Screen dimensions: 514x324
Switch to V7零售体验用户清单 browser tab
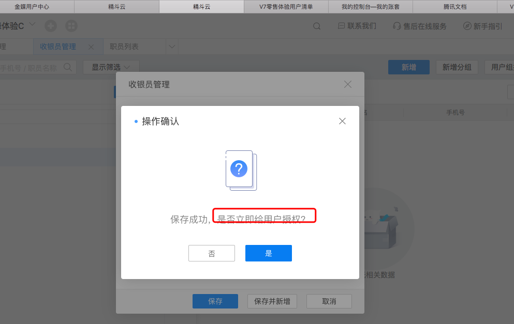click(x=286, y=7)
